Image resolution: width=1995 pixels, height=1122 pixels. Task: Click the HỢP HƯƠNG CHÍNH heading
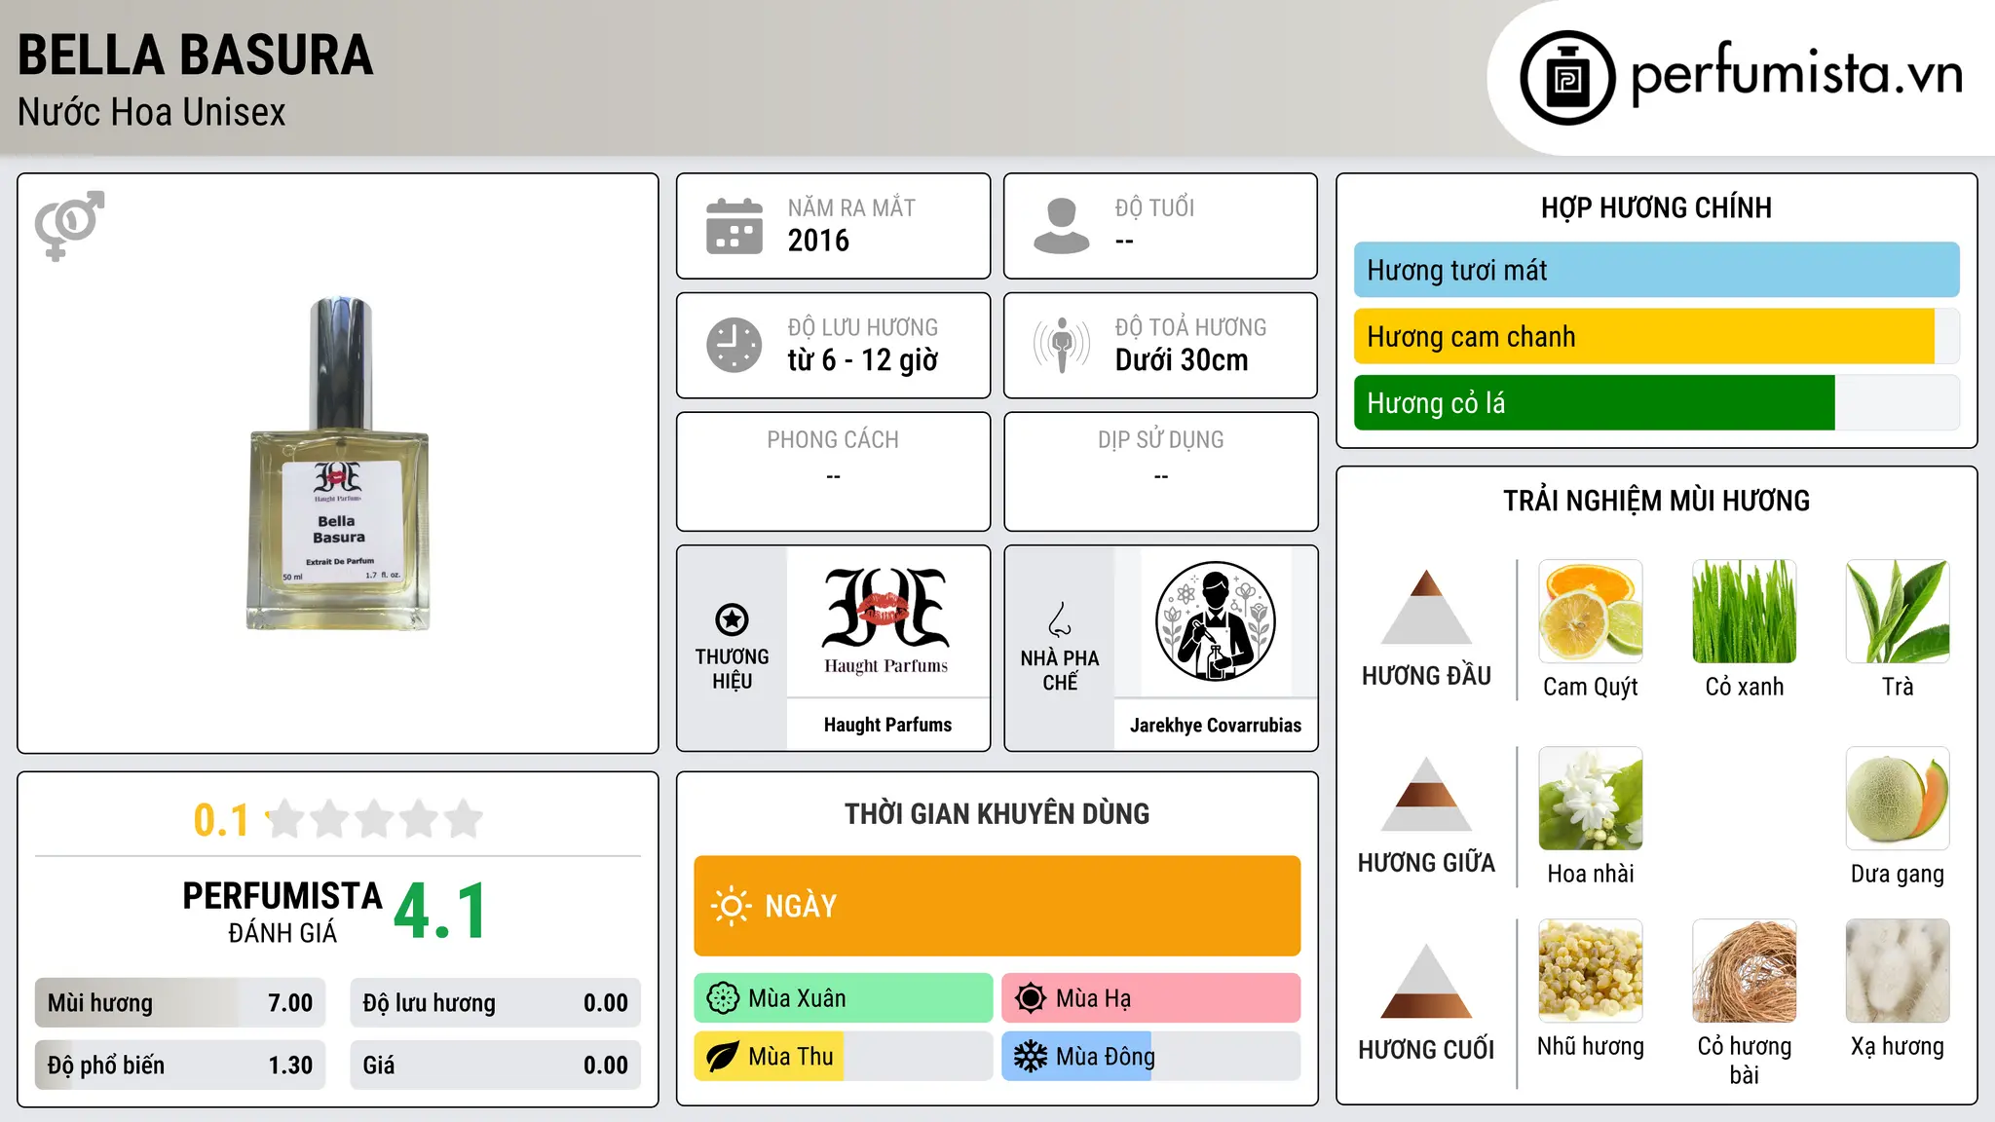point(1656,207)
